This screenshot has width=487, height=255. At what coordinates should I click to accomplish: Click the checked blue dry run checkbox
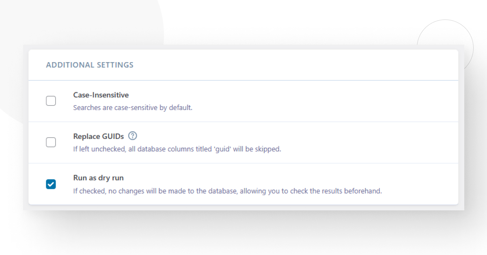(51, 184)
